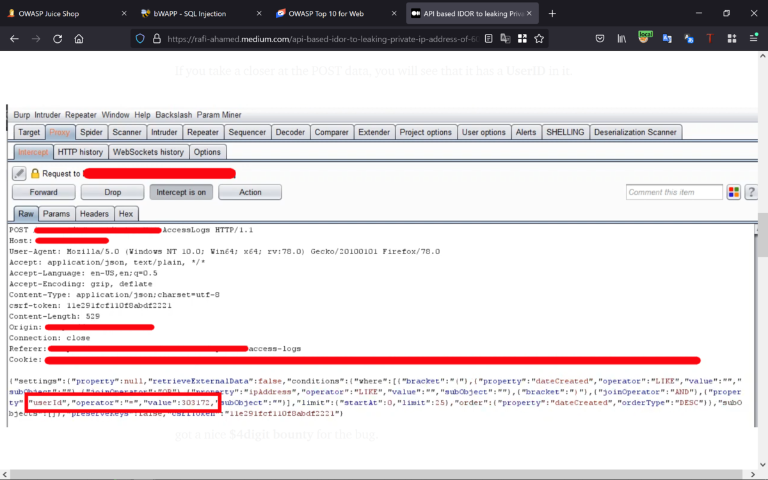Switch to OWASP Juice Shop tab
This screenshot has width=768, height=480.
click(x=67, y=13)
